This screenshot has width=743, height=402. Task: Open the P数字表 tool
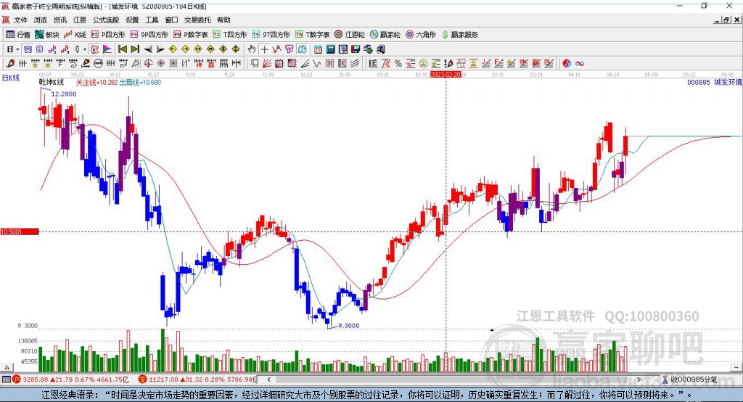[x=191, y=35]
